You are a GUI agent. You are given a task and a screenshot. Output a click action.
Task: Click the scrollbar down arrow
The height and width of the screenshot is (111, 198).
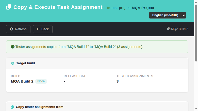coord(196,109)
